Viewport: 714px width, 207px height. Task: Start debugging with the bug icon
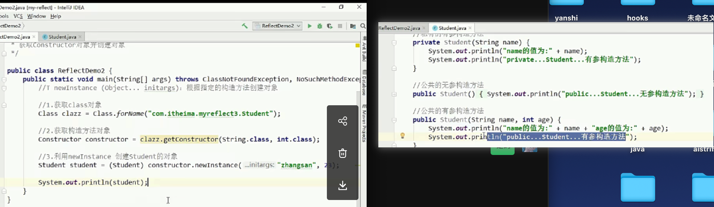pyautogui.click(x=320, y=26)
